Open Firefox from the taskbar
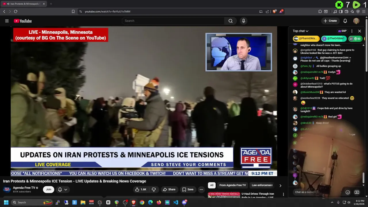This screenshot has width=368, height=207. click(x=159, y=202)
